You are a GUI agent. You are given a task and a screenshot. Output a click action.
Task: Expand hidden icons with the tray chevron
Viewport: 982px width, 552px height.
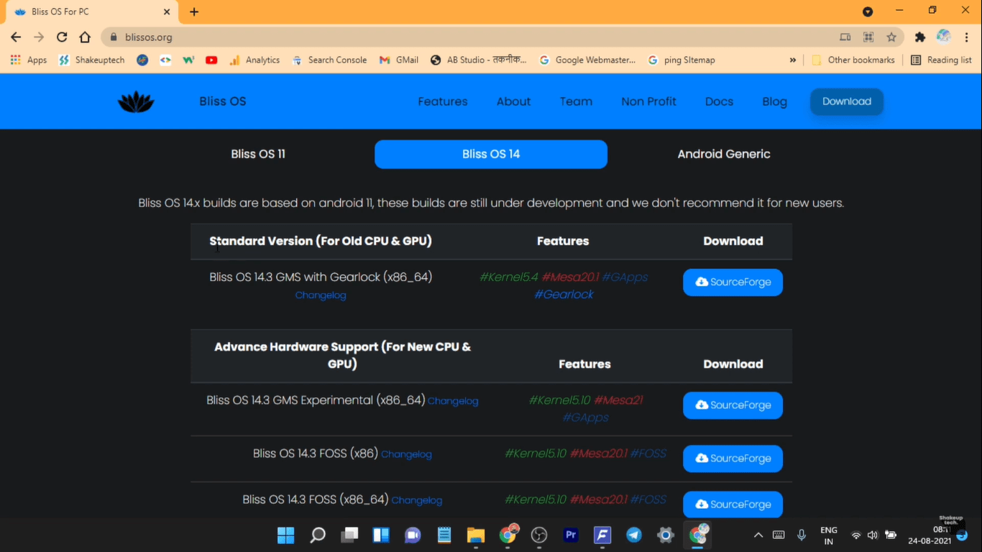click(x=758, y=535)
